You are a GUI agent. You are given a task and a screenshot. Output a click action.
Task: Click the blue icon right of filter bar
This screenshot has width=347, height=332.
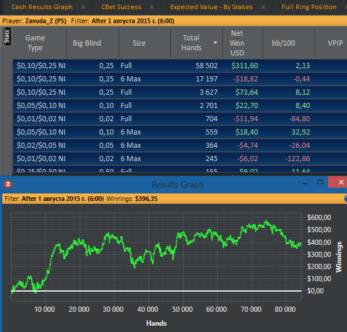coord(345,198)
